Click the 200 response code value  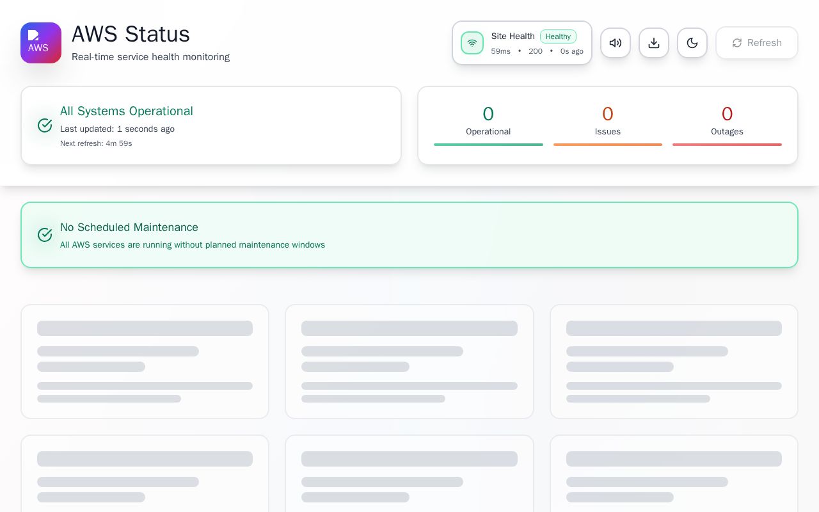click(x=536, y=51)
